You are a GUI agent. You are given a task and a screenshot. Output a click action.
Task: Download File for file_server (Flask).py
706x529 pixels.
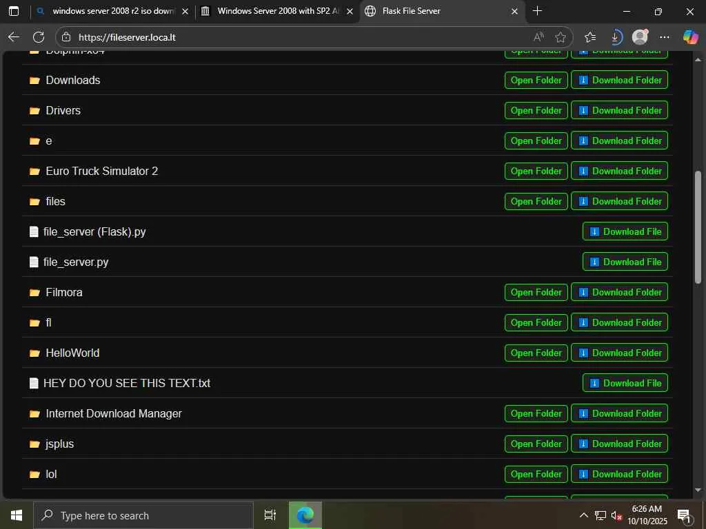625,231
